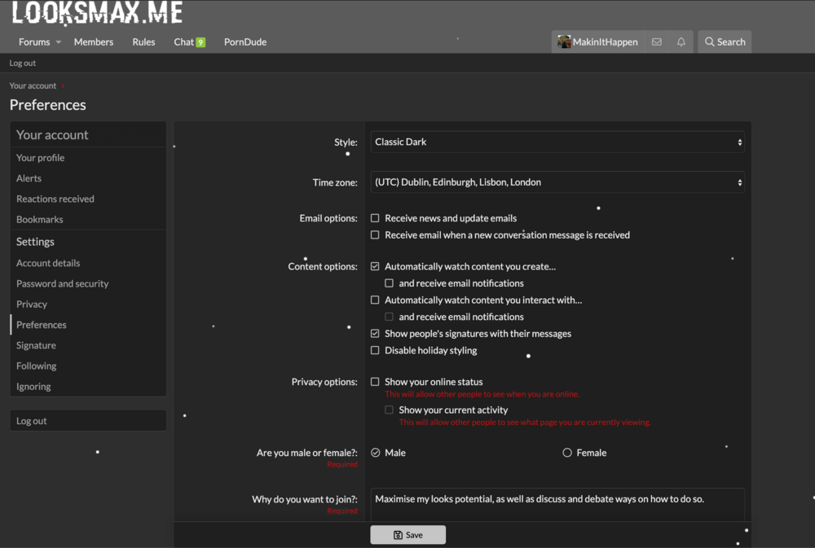Click the Search magnifier button
Screen dimensions: 815x548
[x=725, y=42]
